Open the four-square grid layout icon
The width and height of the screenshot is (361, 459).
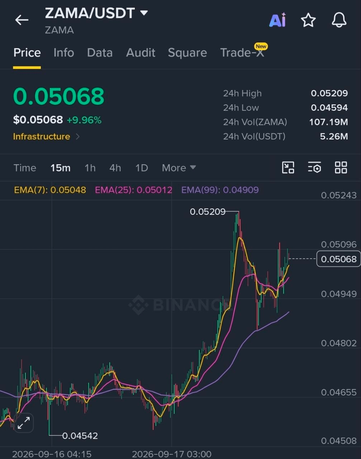click(x=341, y=167)
